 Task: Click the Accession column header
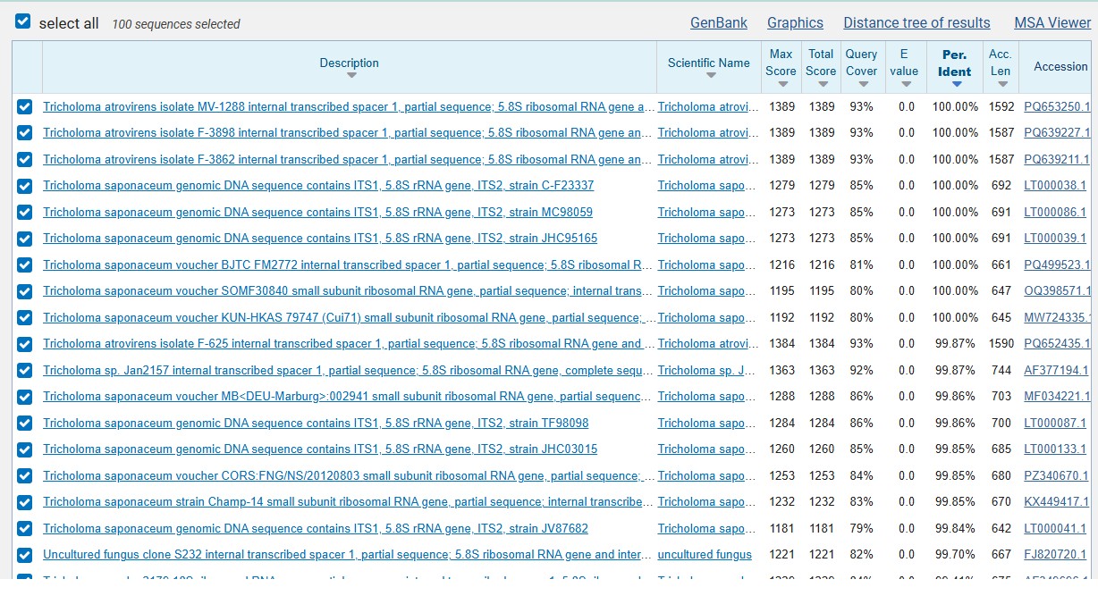[x=1060, y=66]
